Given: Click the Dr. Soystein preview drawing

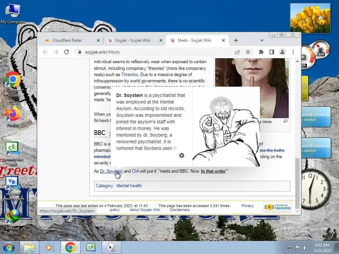Looking at the screenshot, I should pyautogui.click(x=226, y=127).
